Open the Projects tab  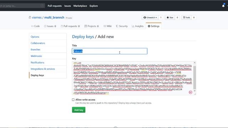pos(92,26)
